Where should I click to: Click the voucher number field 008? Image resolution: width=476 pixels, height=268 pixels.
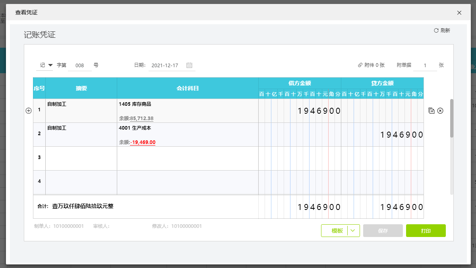tap(79, 66)
